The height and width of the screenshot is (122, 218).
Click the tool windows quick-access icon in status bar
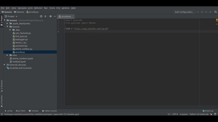coord(2,114)
